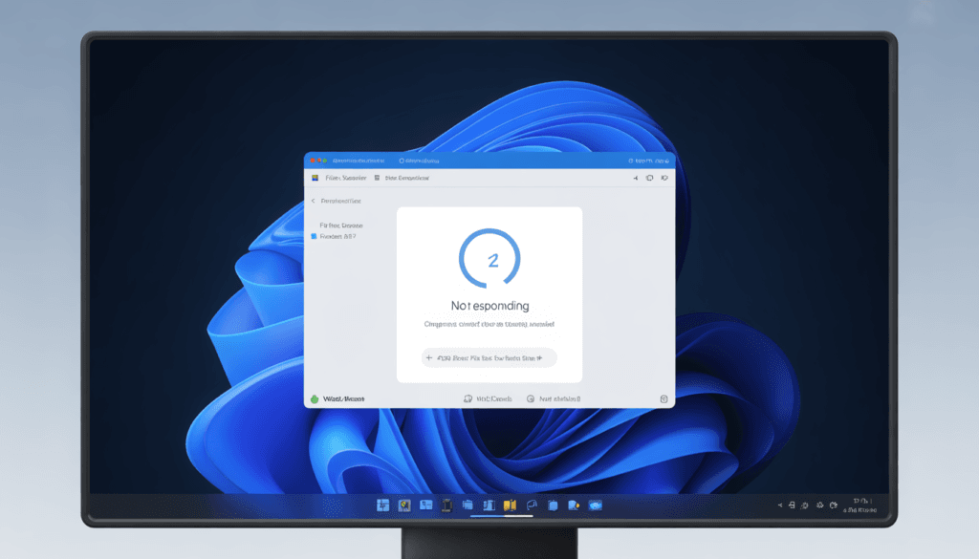Screen dimensions: 979x559
Task: Click the last icon at the toolbar's right end
Action: pos(664,178)
